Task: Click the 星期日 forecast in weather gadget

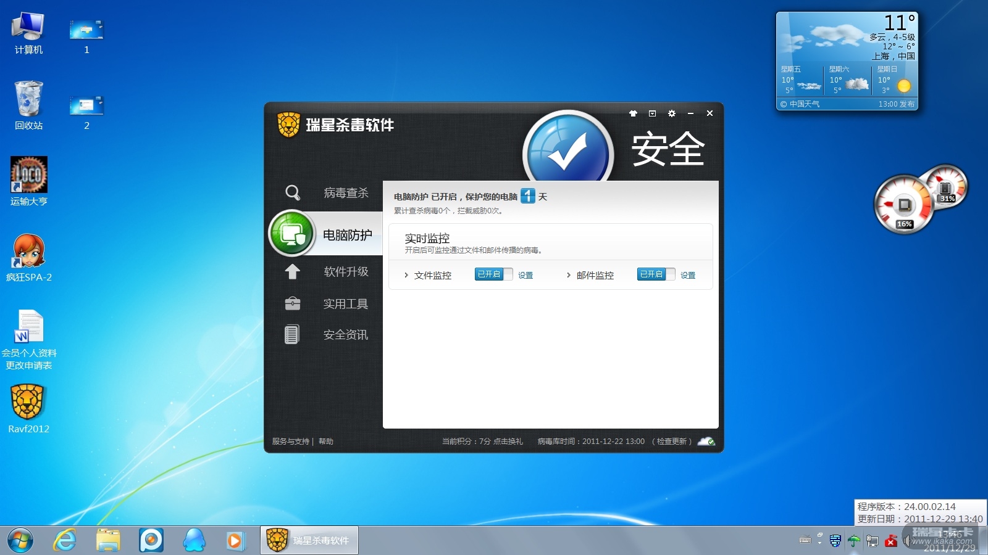Action: (895, 80)
